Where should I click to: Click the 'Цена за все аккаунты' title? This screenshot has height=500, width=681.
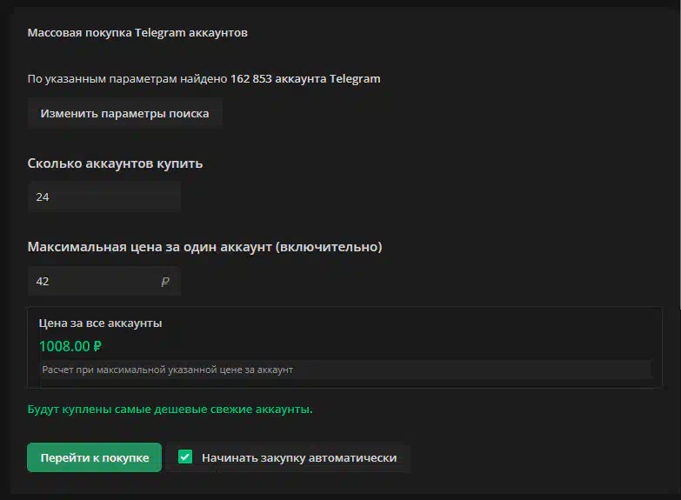point(100,323)
